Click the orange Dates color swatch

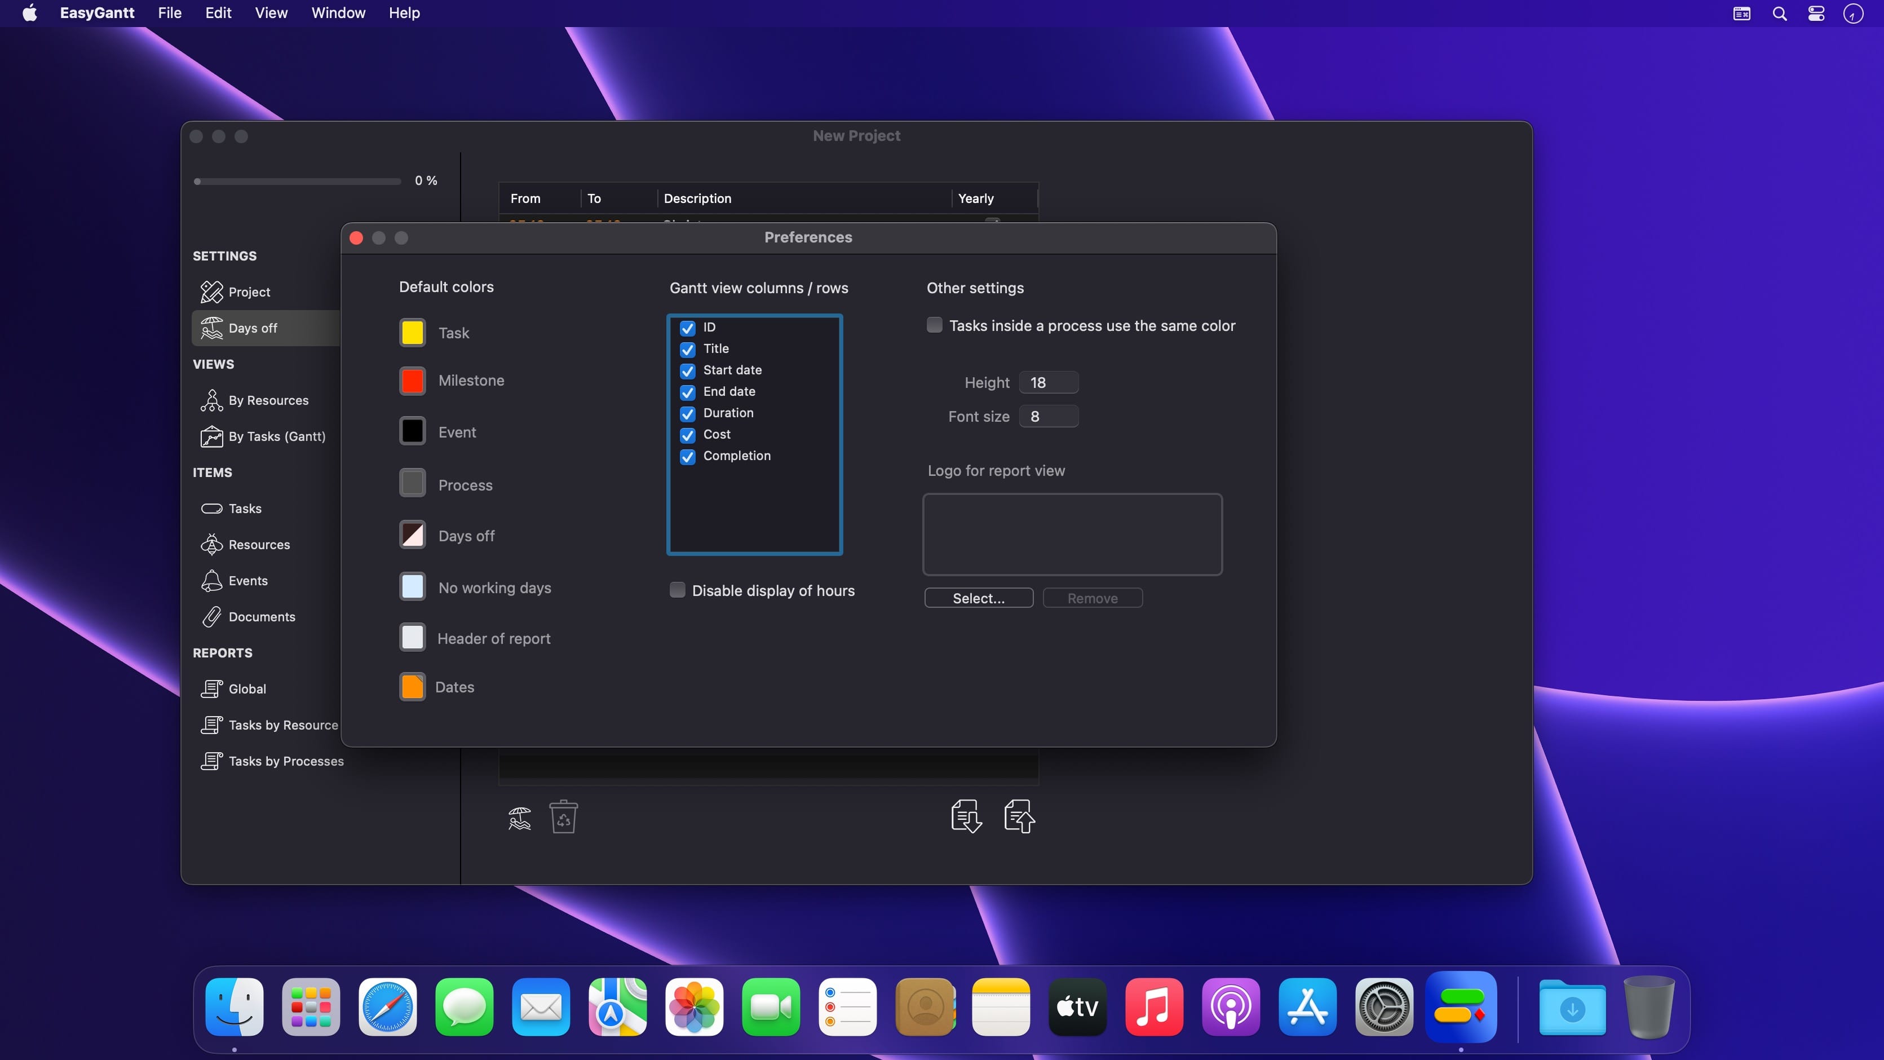(413, 687)
